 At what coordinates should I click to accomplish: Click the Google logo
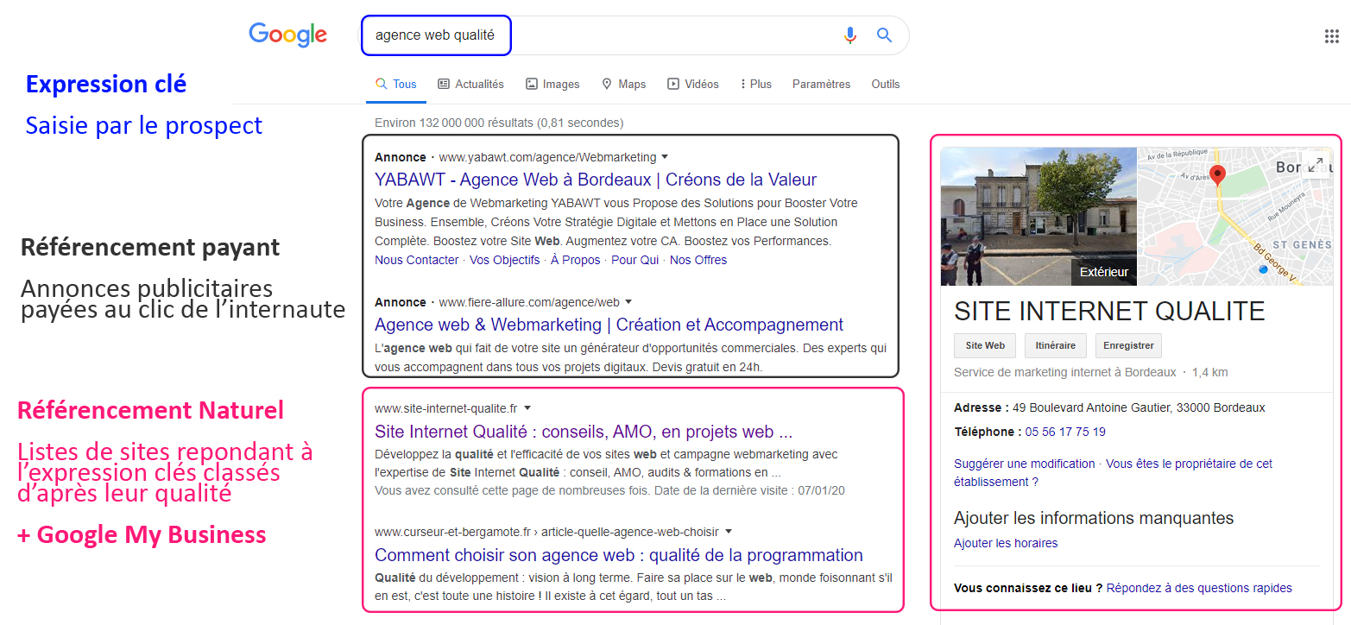(x=287, y=35)
